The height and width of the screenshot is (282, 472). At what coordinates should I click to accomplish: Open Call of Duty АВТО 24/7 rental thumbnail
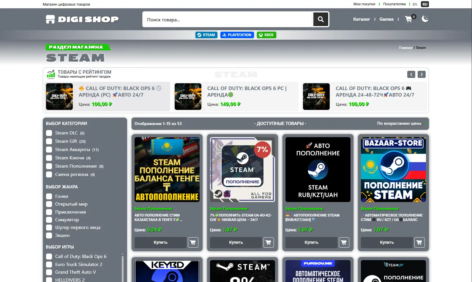pyautogui.click(x=59, y=97)
